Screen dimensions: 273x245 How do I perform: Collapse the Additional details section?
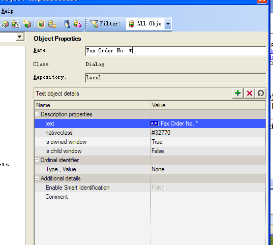pyautogui.click(x=37, y=178)
